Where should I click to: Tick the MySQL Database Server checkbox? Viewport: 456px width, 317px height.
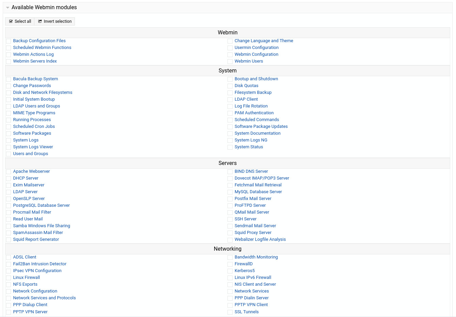click(x=230, y=192)
